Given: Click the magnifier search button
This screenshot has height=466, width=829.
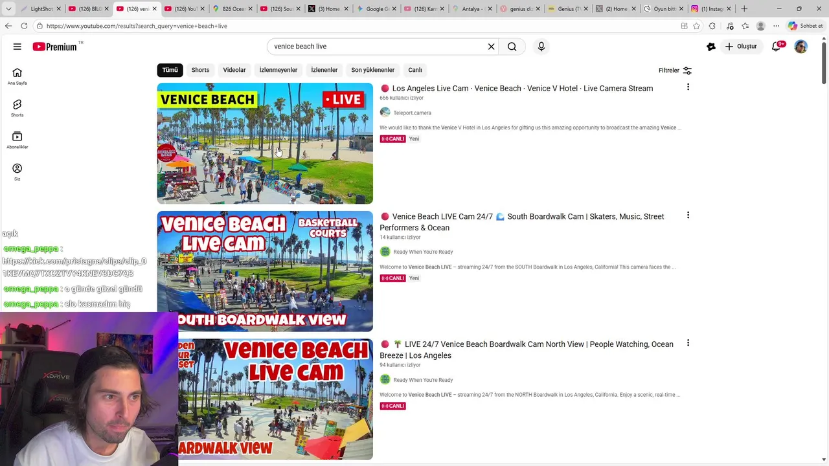Looking at the screenshot, I should (512, 47).
